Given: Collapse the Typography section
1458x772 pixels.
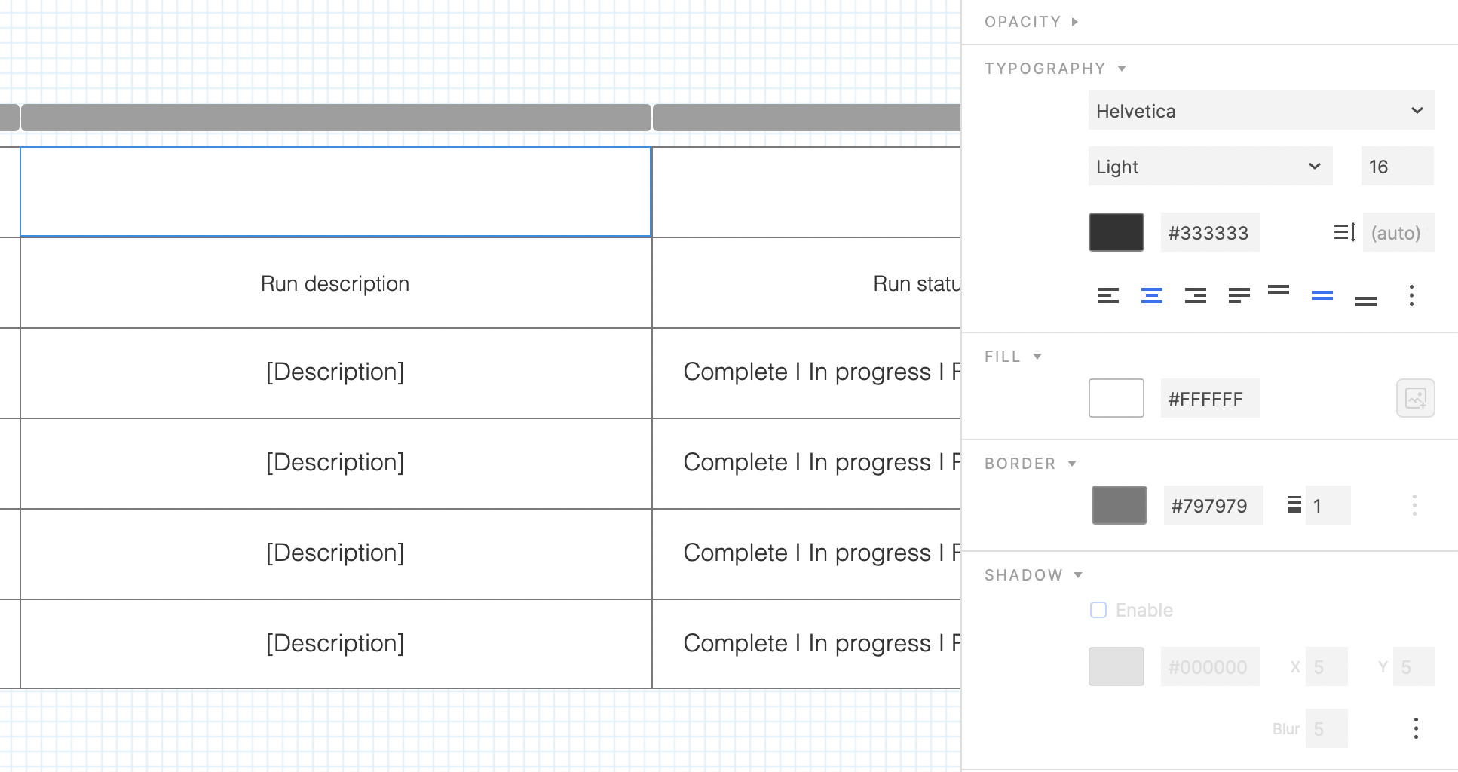Looking at the screenshot, I should (1123, 68).
